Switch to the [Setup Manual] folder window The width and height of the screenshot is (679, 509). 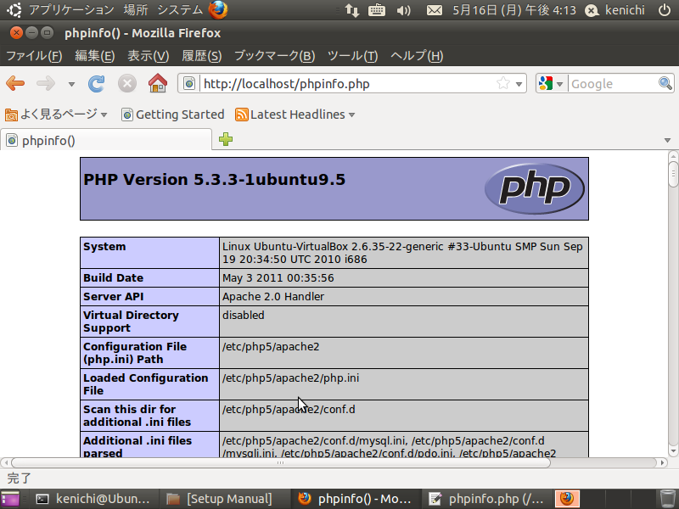(224, 499)
